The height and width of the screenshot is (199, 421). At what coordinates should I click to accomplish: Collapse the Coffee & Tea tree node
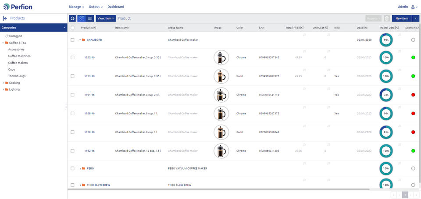(x=3, y=43)
